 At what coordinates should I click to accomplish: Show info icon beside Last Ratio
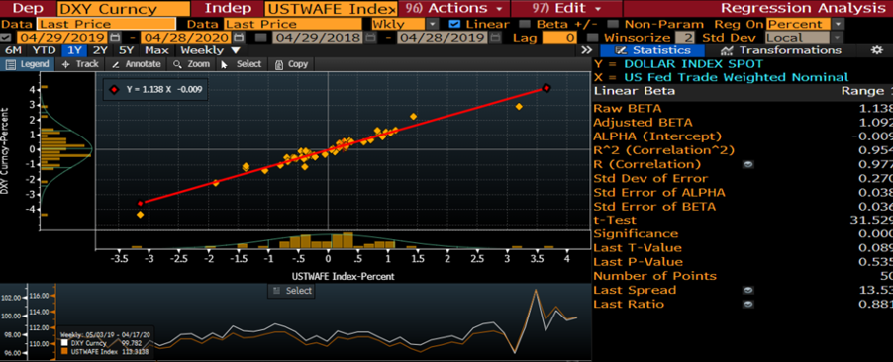point(748,304)
